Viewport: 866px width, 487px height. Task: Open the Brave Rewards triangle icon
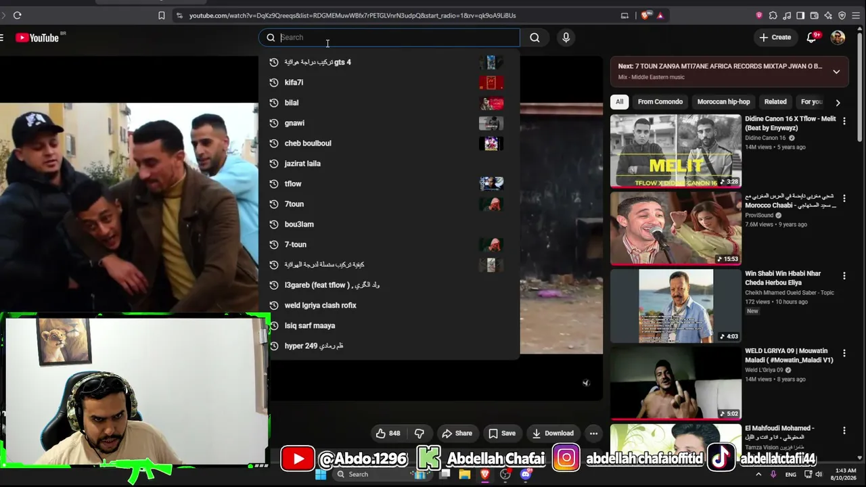tap(660, 16)
